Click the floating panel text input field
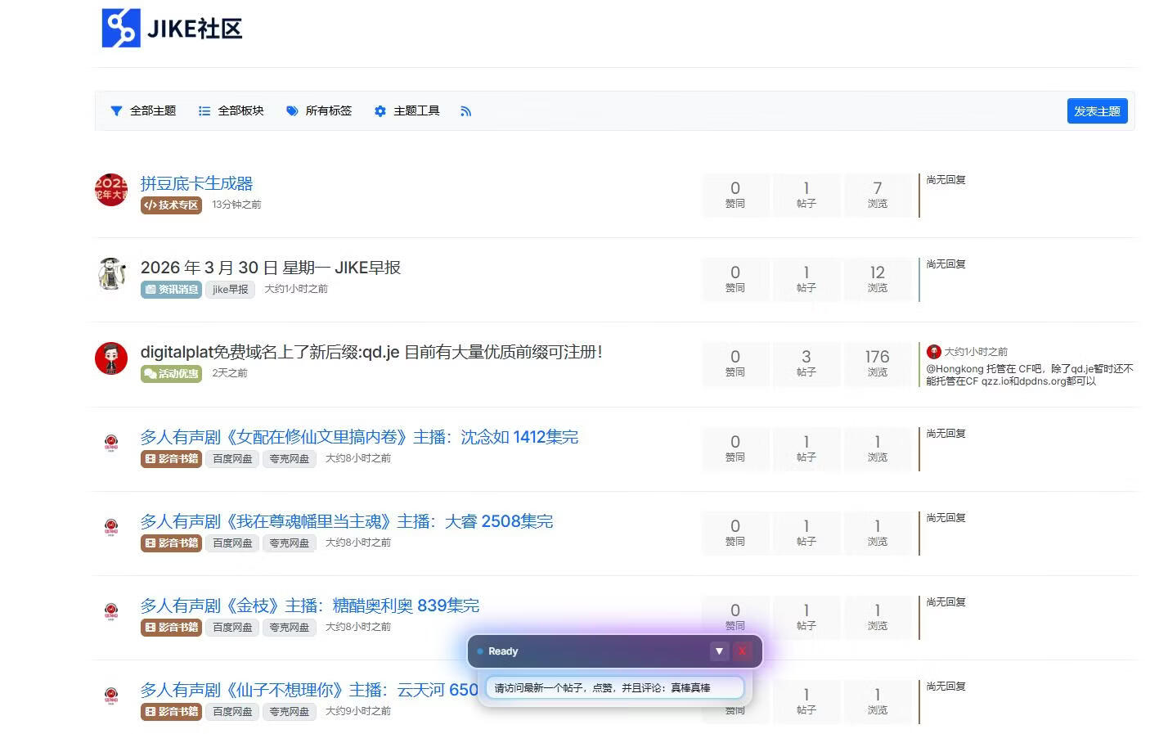This screenshot has width=1168, height=734. point(614,687)
